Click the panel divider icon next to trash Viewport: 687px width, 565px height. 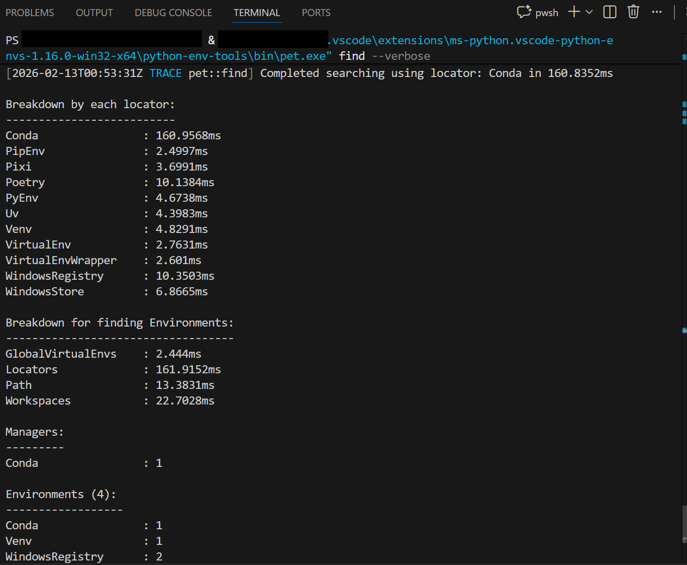[x=609, y=12]
